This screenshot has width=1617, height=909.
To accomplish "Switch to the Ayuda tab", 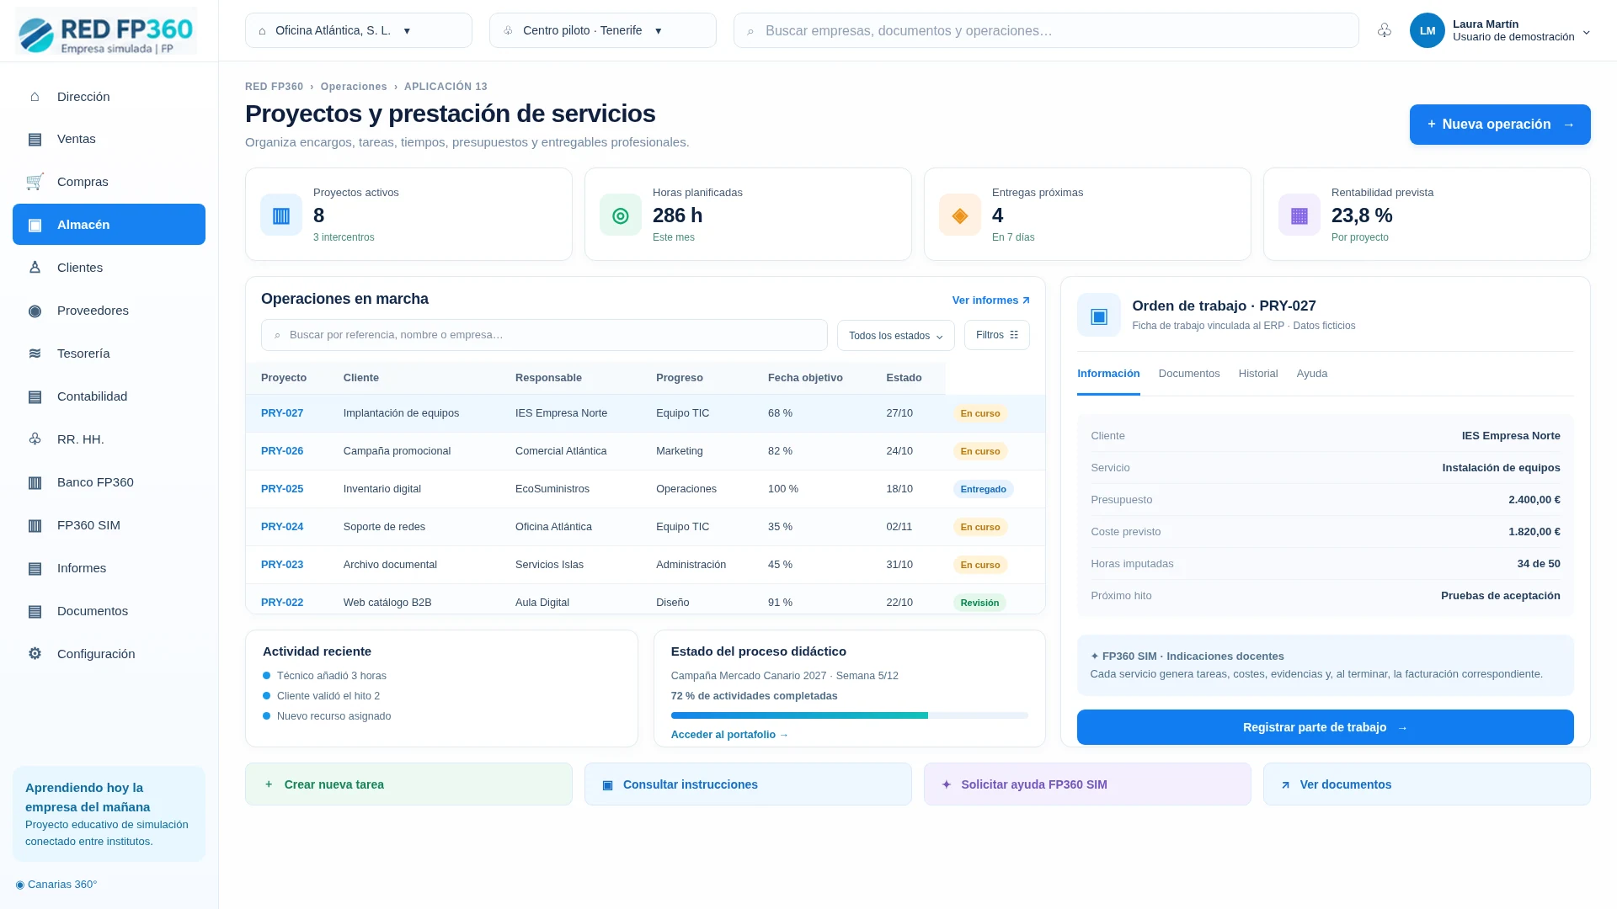I will (x=1312, y=374).
